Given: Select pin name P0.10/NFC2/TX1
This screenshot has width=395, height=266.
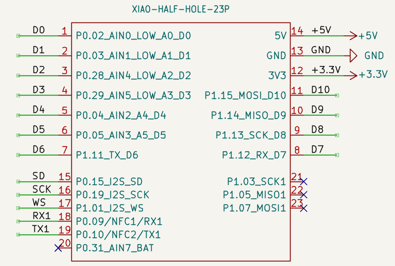Looking at the screenshot, I should click(x=118, y=235).
